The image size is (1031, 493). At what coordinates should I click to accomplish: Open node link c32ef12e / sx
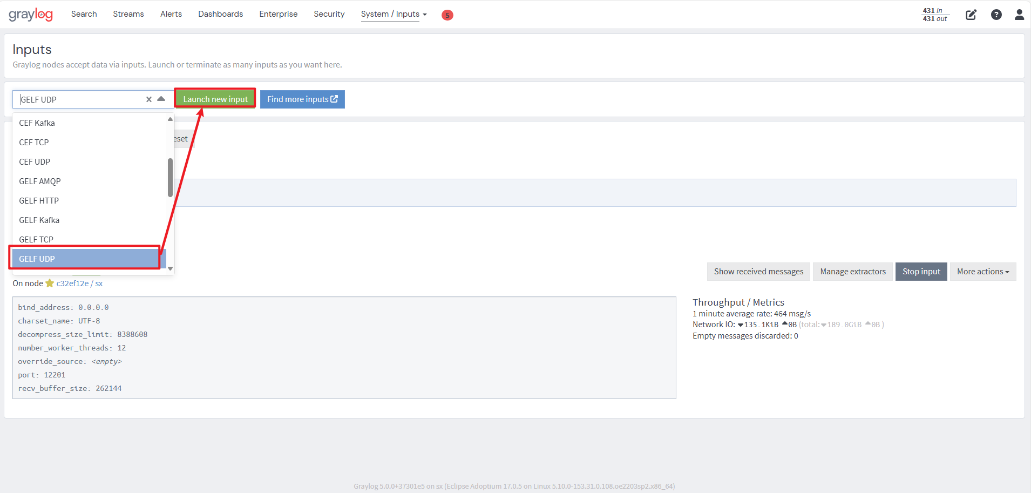click(79, 283)
